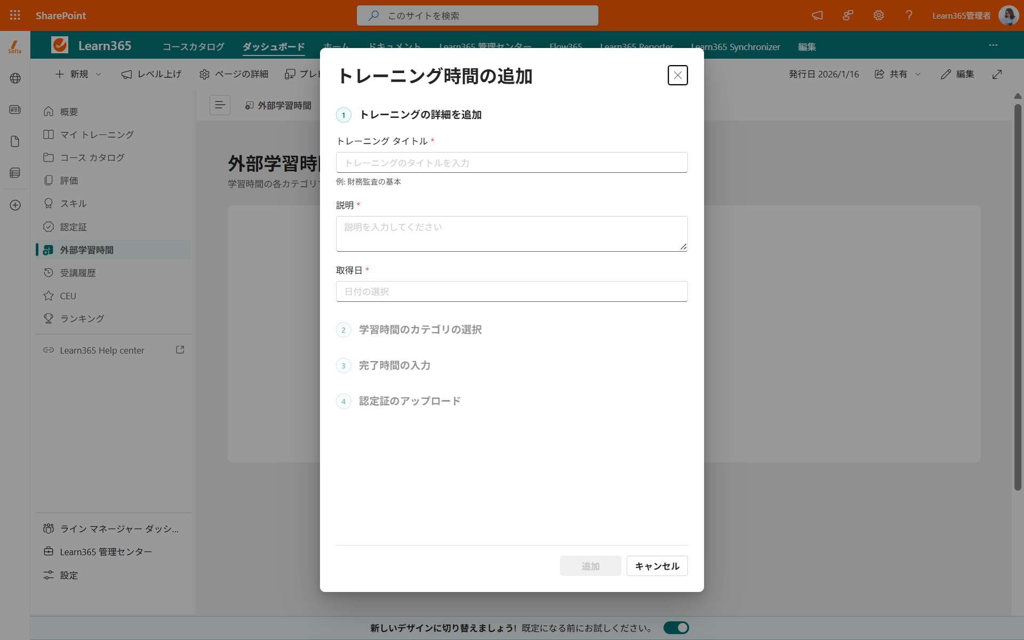Collapse step 1 トレーニングの詳細を追加
Image resolution: width=1024 pixels, height=640 pixels.
tap(409, 115)
